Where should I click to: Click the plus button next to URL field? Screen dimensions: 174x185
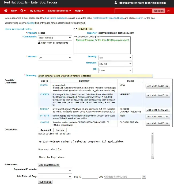[144, 177]
